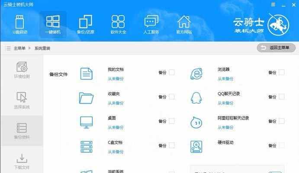This screenshot has height=173, width=299.
Task: Open 人工服务 support chat
Action: 151,24
